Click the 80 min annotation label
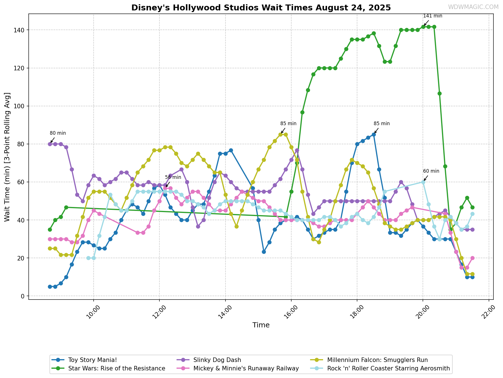This screenshot has height=378, width=503. tap(58, 133)
